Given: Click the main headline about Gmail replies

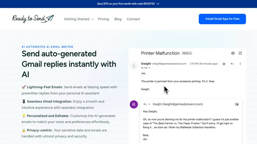Looking at the screenshot, I should pyautogui.click(x=69, y=64).
